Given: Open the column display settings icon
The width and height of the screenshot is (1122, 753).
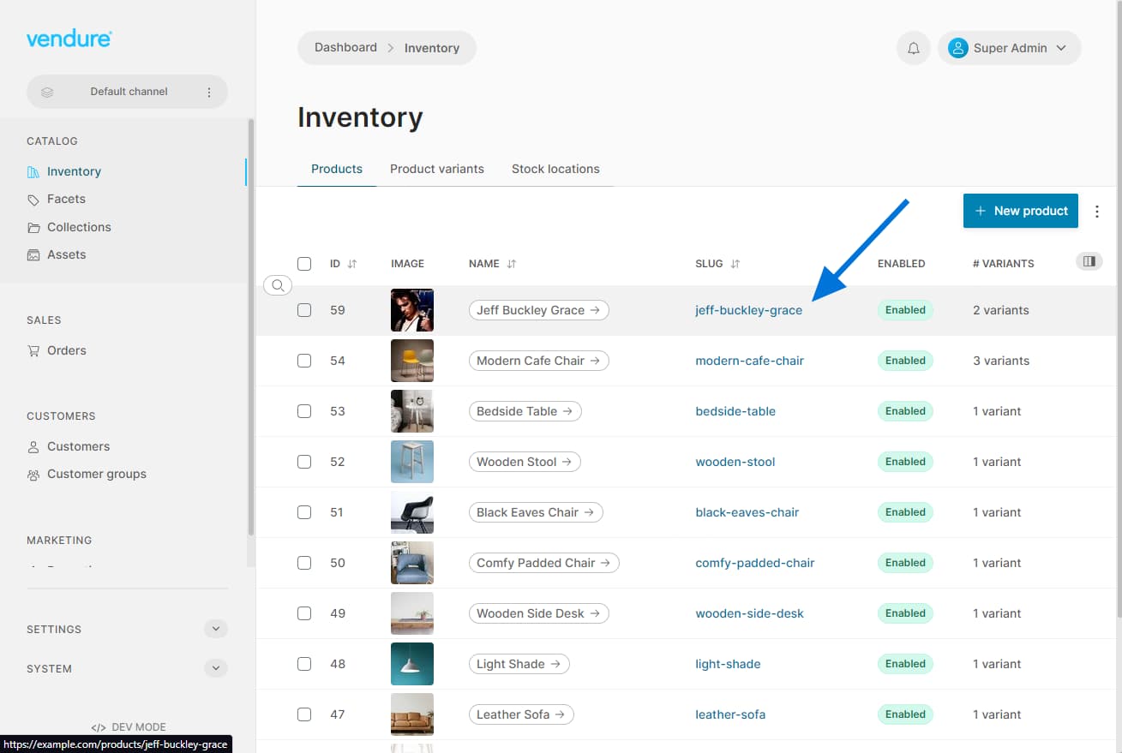Looking at the screenshot, I should click(x=1089, y=261).
